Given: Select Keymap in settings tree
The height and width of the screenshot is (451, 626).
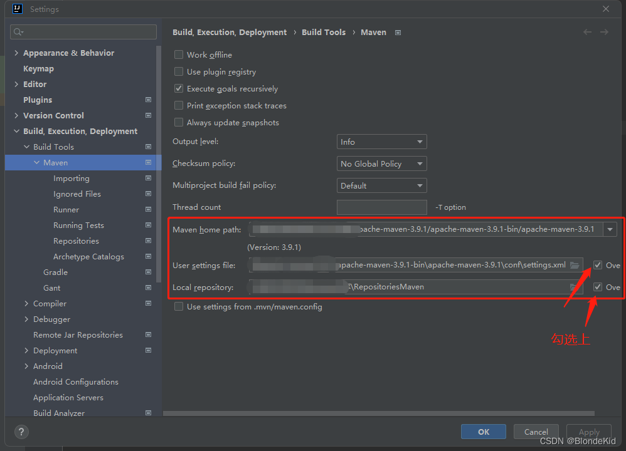Looking at the screenshot, I should 38,68.
